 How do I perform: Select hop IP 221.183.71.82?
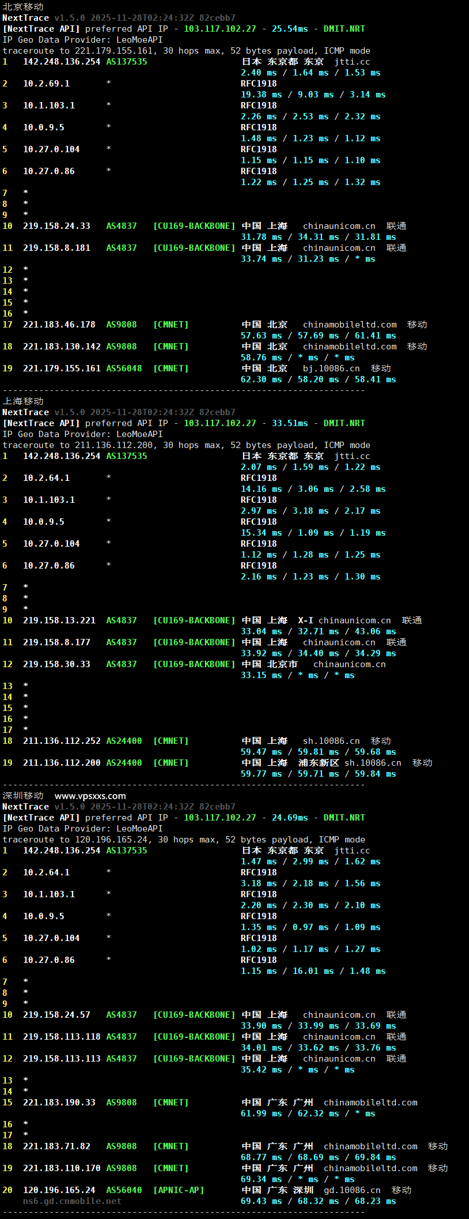click(56, 1146)
